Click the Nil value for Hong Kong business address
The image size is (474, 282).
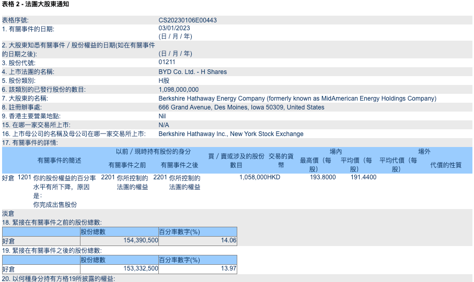pyautogui.click(x=163, y=116)
